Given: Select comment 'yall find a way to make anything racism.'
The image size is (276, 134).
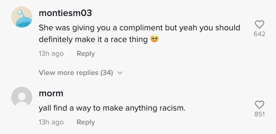Looking at the screenshot, I should pyautogui.click(x=112, y=108).
